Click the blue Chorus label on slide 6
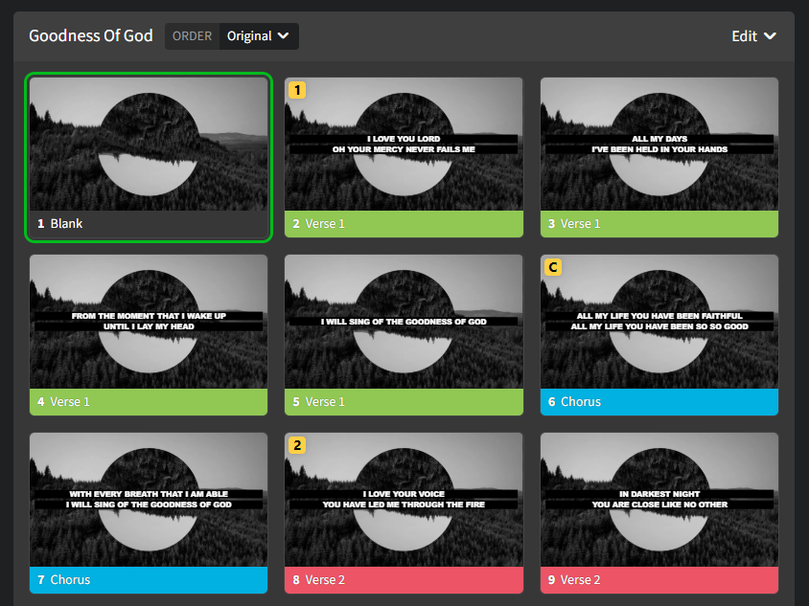 coord(659,401)
